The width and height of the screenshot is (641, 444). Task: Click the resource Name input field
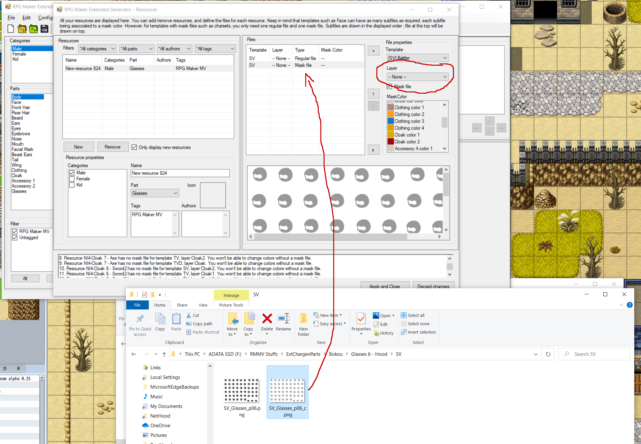tap(180, 173)
